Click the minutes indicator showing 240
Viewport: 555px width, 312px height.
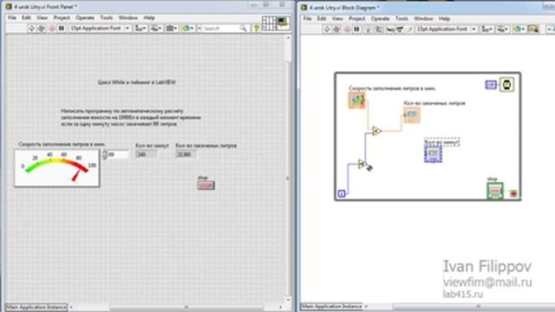[x=146, y=154]
